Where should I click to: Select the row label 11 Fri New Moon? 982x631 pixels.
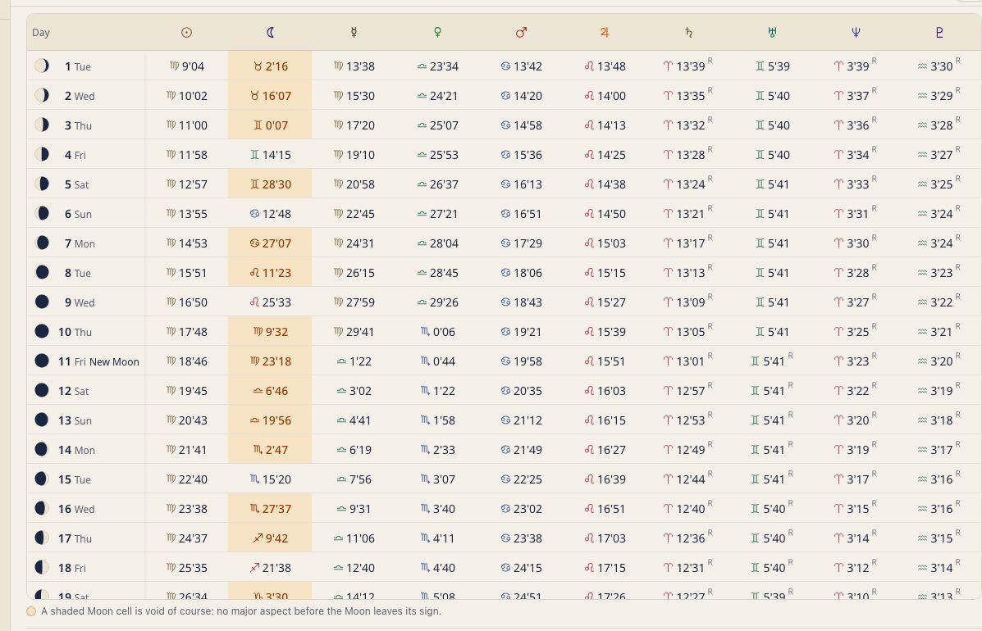click(x=98, y=361)
